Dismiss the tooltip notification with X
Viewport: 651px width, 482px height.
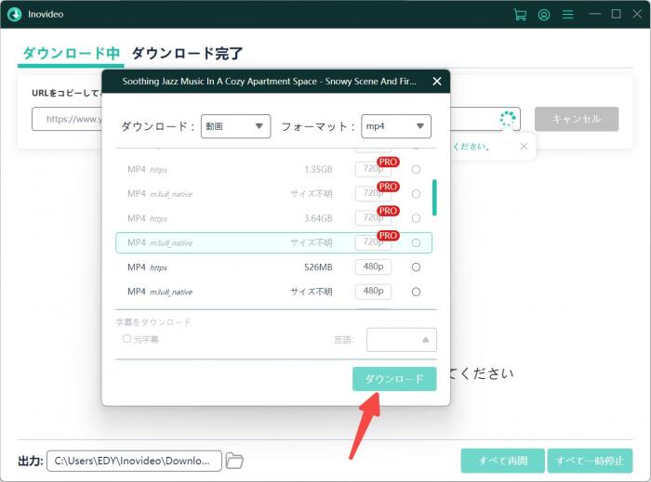(x=524, y=147)
